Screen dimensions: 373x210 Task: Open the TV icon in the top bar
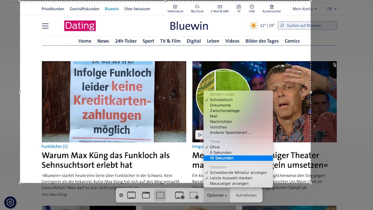pyautogui.click(x=239, y=9)
